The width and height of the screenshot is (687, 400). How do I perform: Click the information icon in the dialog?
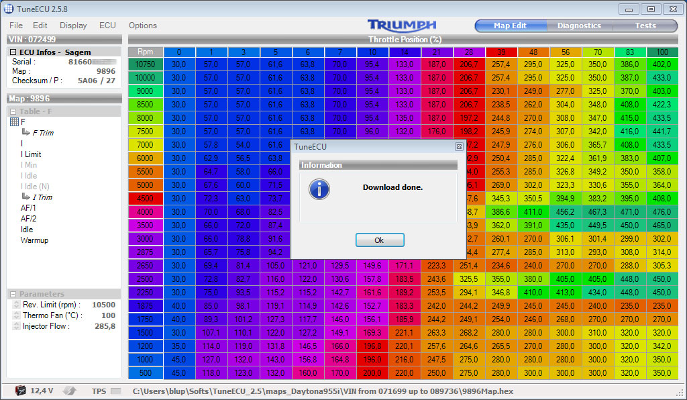(319, 189)
